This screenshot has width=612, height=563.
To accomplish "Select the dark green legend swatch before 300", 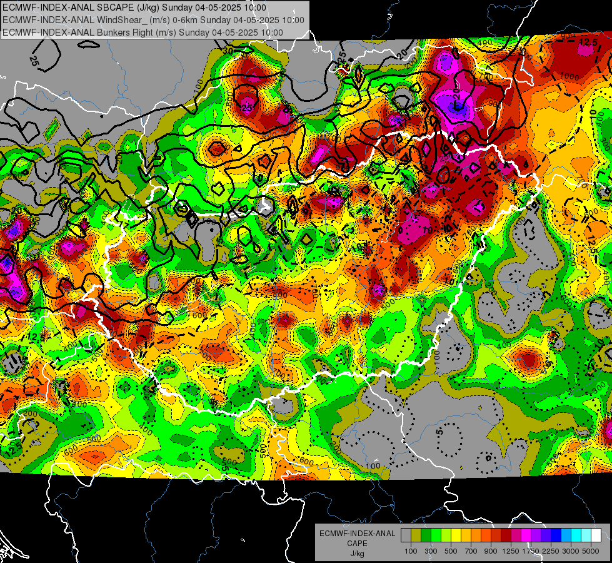I will [x=426, y=535].
